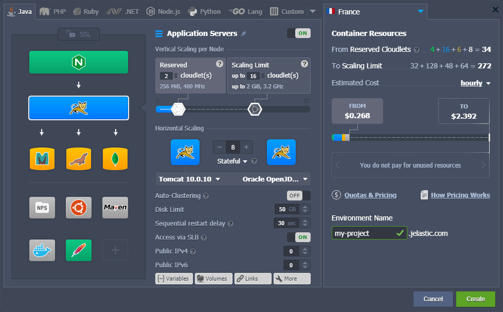Open Reserved cloudlets help icon
Viewport: 503px width, 312px height.
(220, 64)
